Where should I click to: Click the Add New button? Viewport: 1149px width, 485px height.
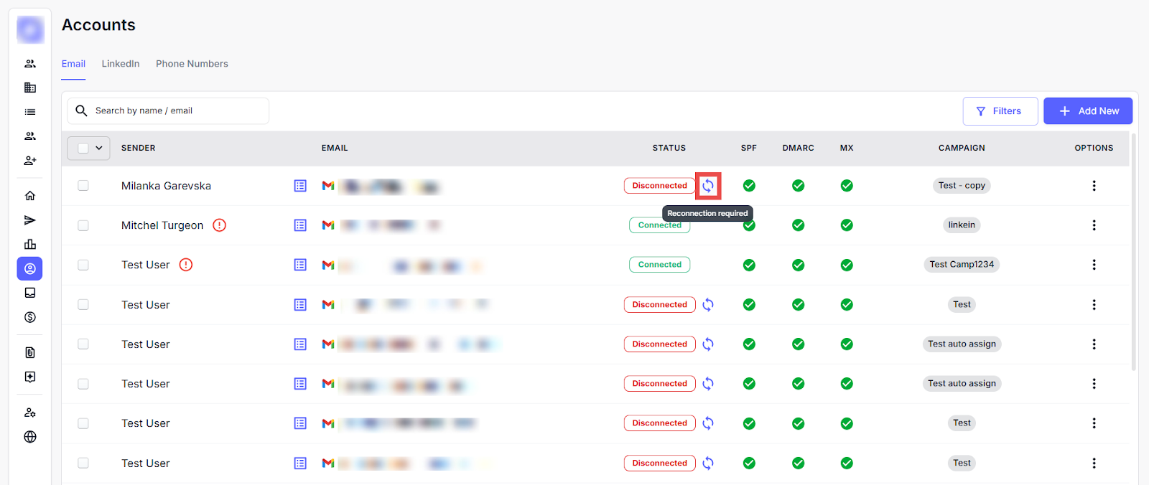(x=1087, y=111)
